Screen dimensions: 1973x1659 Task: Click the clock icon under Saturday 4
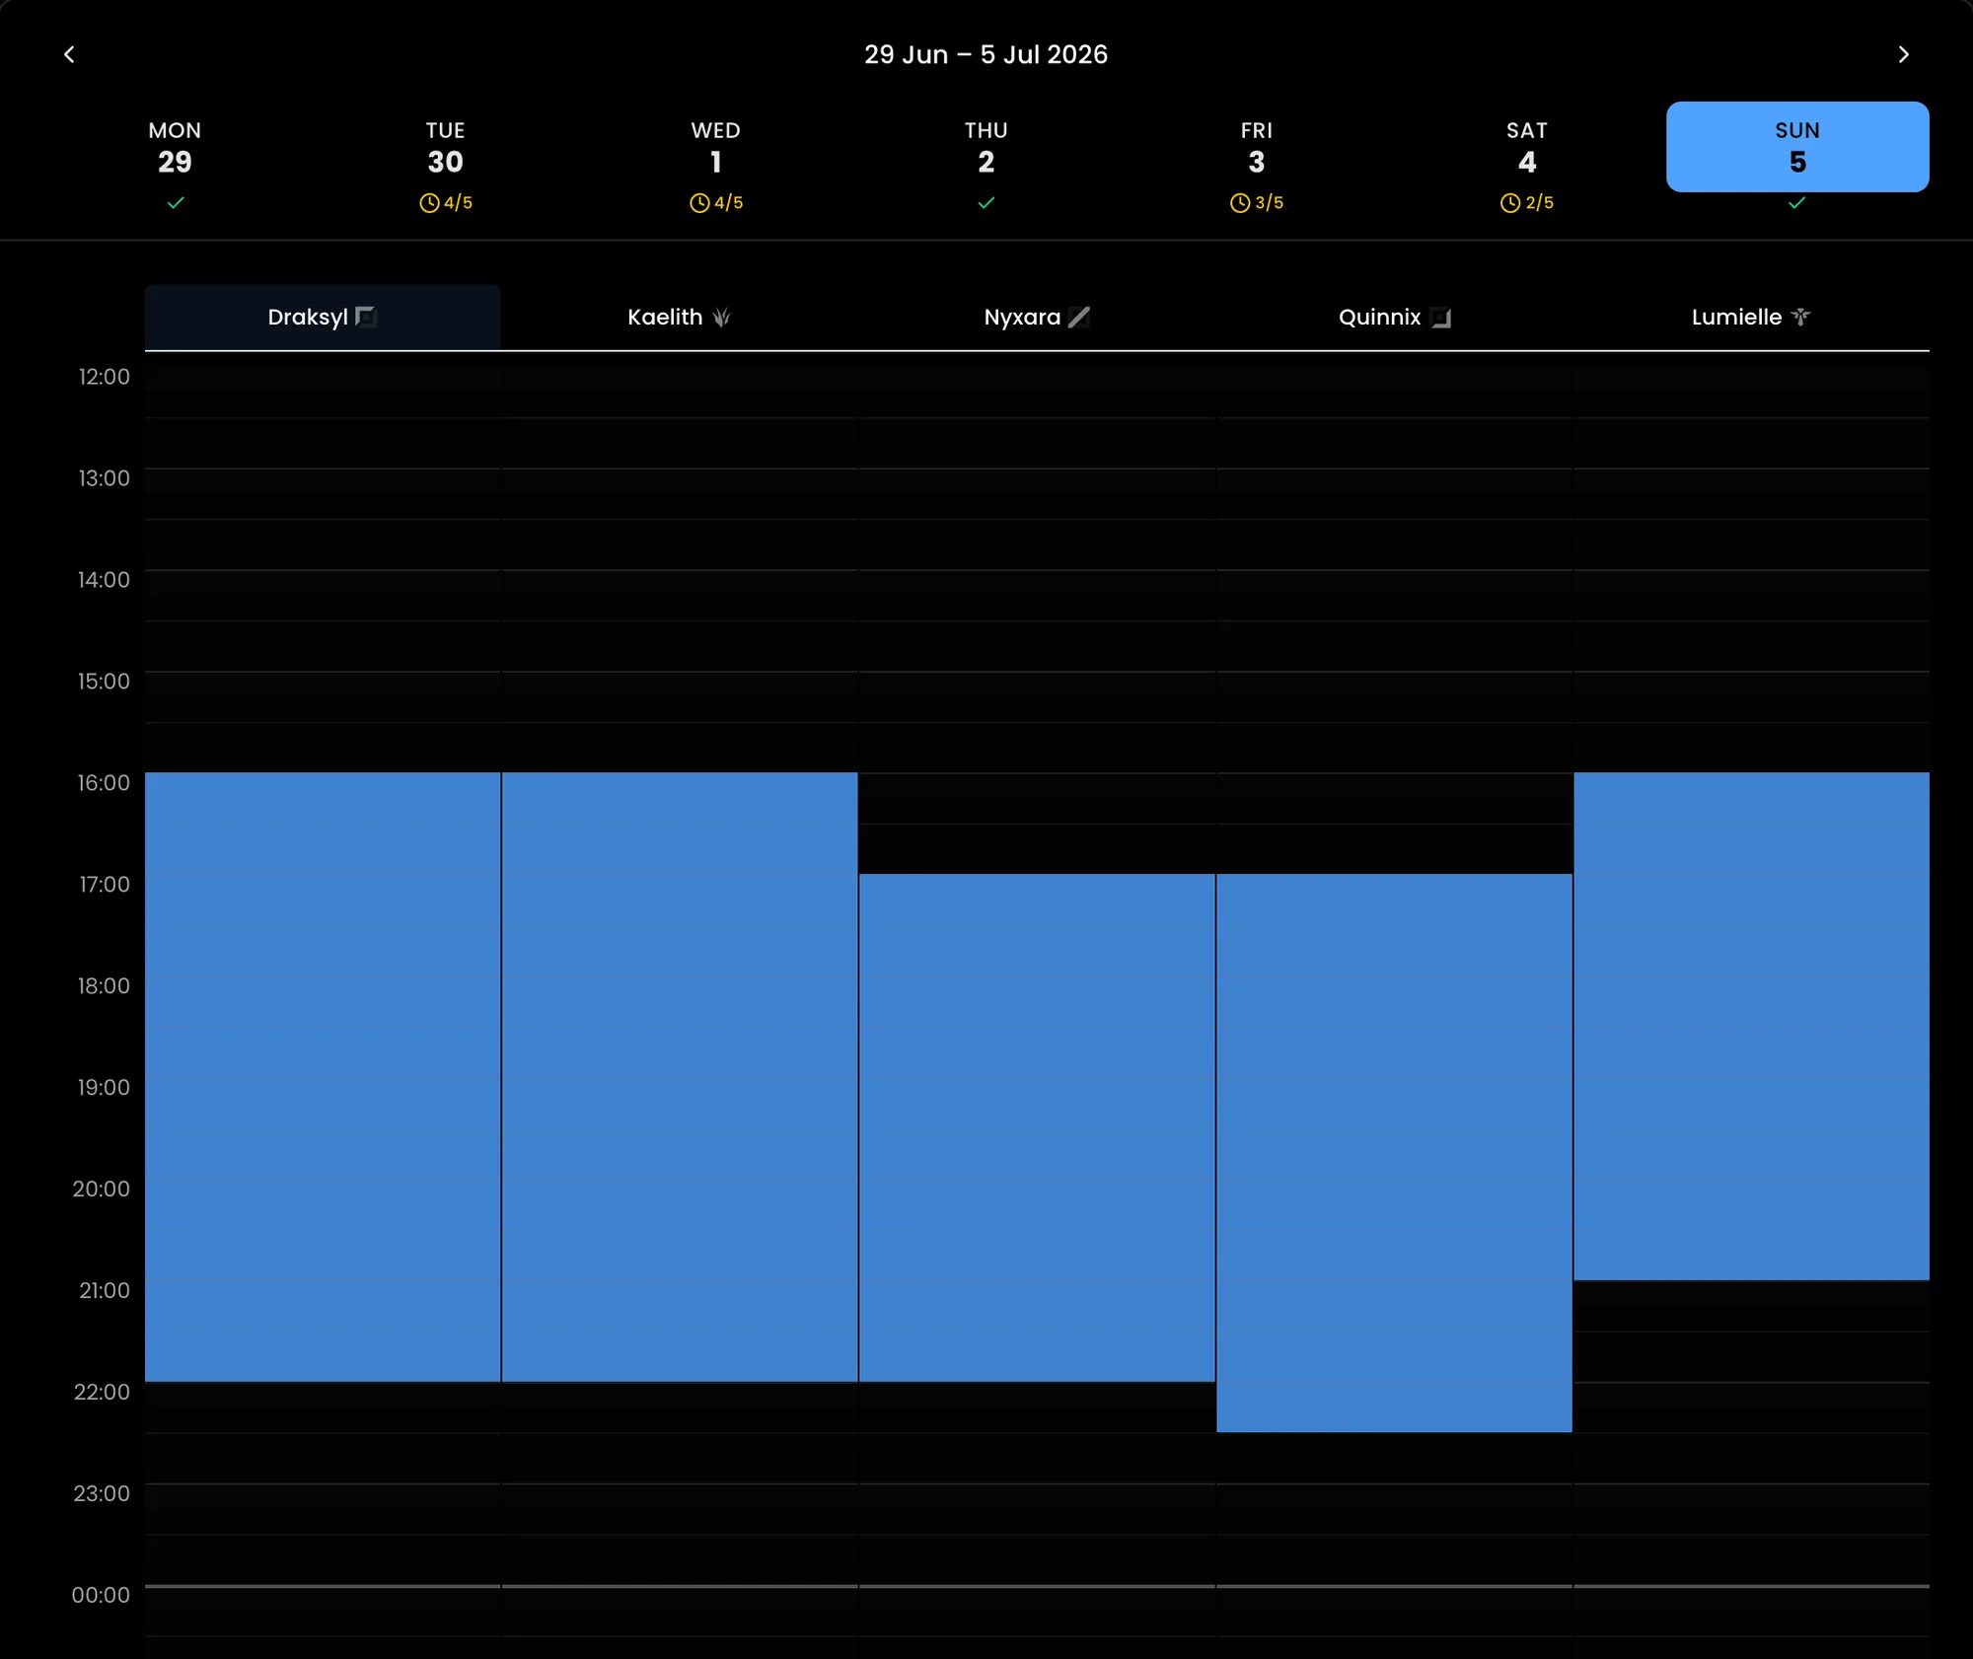pyautogui.click(x=1510, y=203)
